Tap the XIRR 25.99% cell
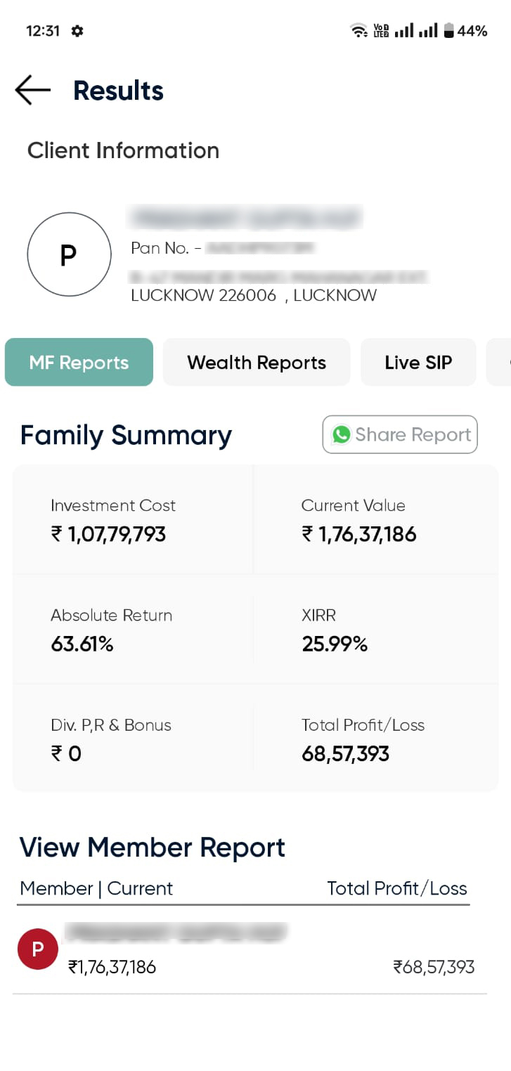511x1071 pixels. point(375,630)
